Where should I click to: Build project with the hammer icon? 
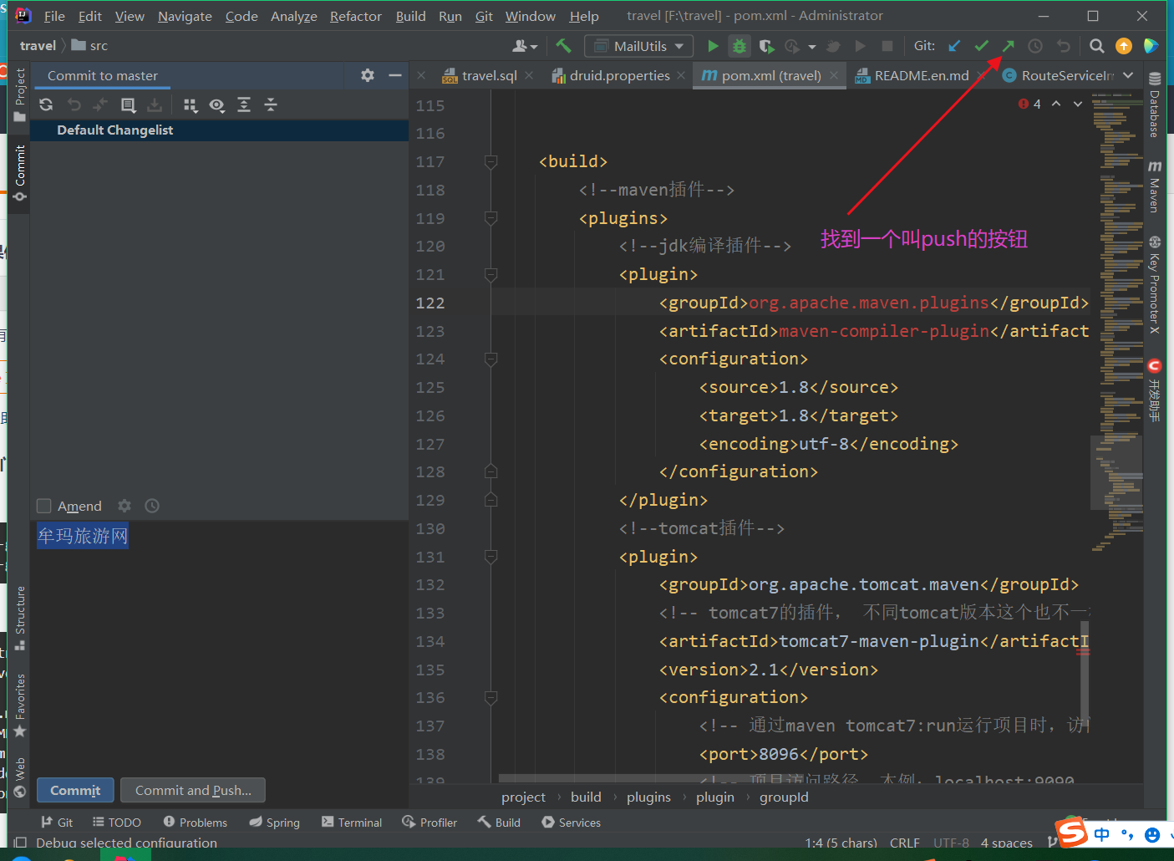point(564,46)
